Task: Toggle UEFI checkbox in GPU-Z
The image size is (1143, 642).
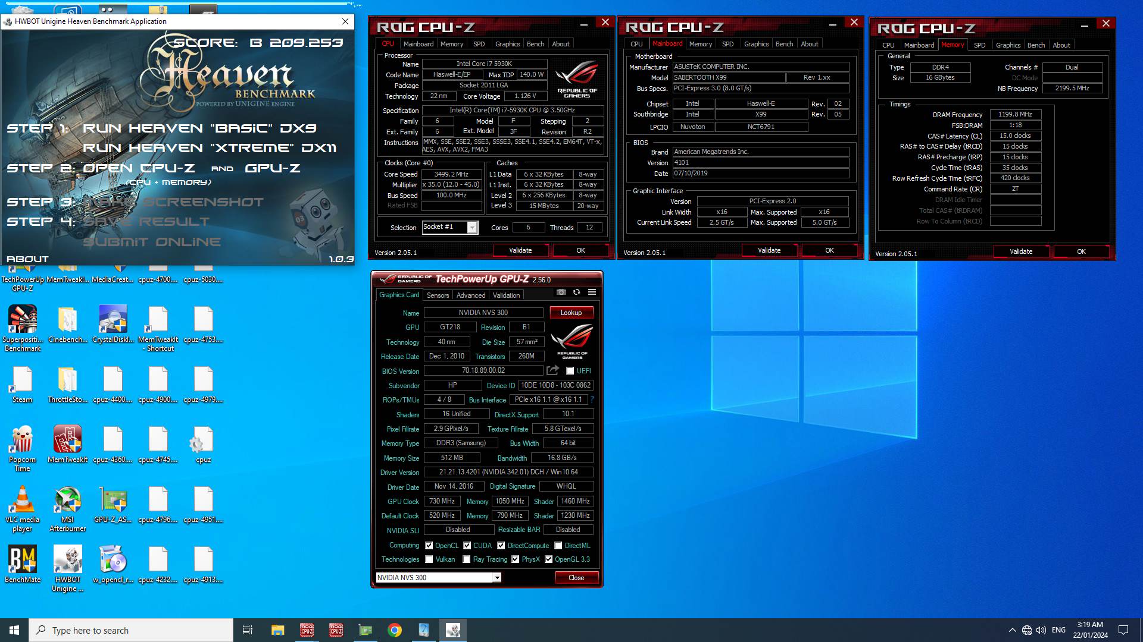Action: pos(570,371)
